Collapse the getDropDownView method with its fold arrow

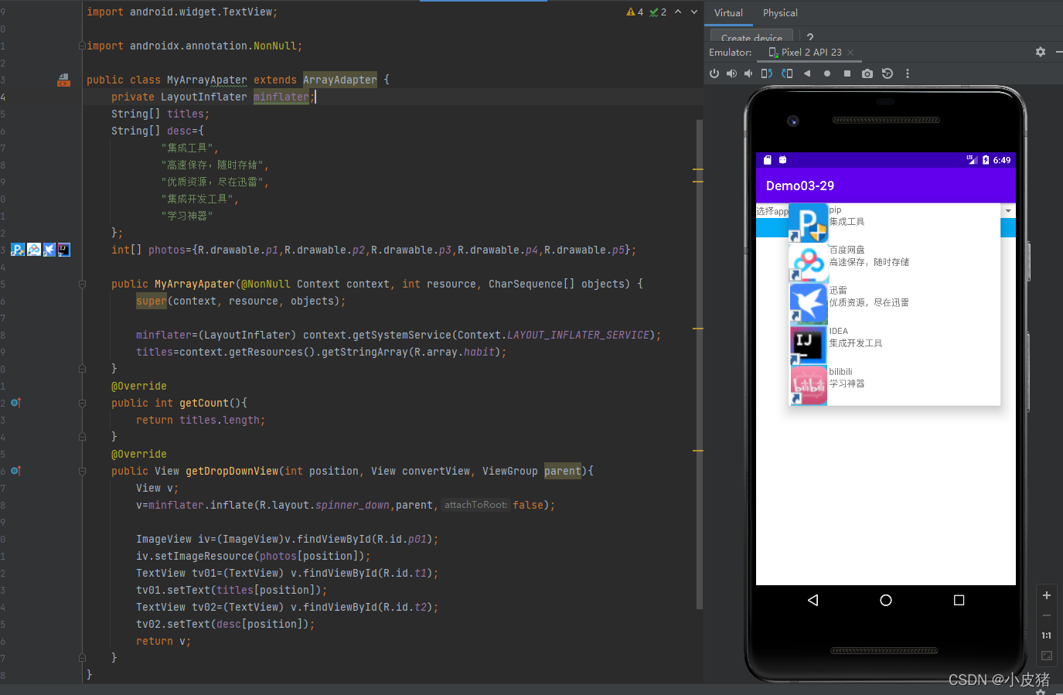(x=81, y=472)
